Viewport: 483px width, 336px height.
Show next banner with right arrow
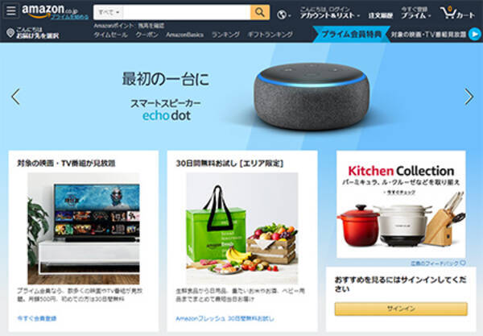(x=469, y=97)
